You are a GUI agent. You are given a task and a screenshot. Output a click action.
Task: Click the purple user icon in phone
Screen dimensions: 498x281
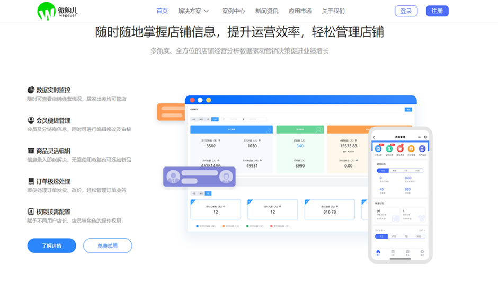422,149
